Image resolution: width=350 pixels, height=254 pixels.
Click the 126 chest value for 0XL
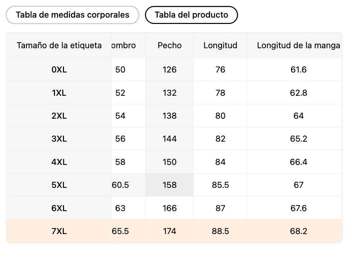170,69
